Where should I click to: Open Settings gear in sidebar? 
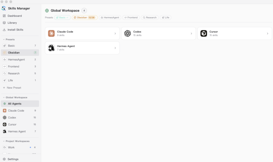point(4,159)
